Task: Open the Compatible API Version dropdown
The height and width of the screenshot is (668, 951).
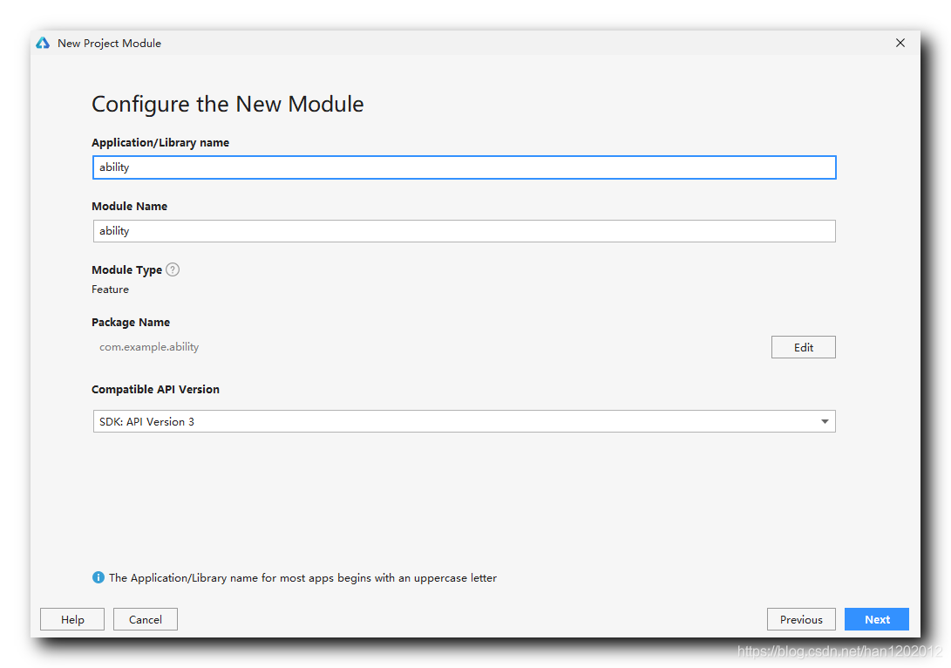Action: (x=824, y=422)
